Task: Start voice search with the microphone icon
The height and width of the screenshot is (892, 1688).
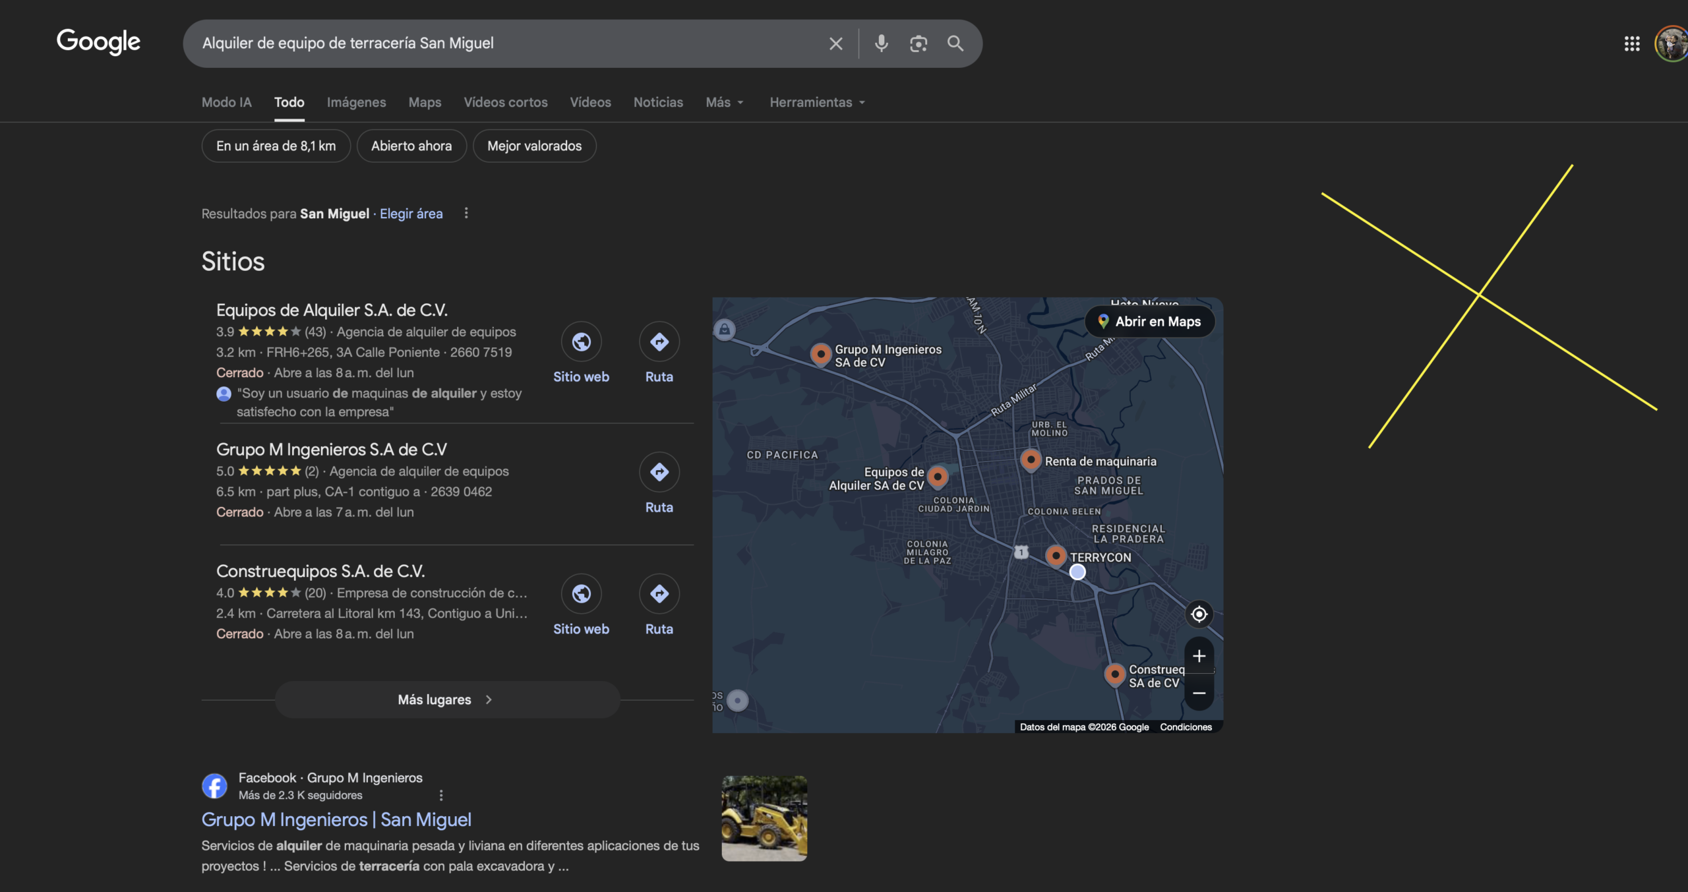Action: (881, 44)
